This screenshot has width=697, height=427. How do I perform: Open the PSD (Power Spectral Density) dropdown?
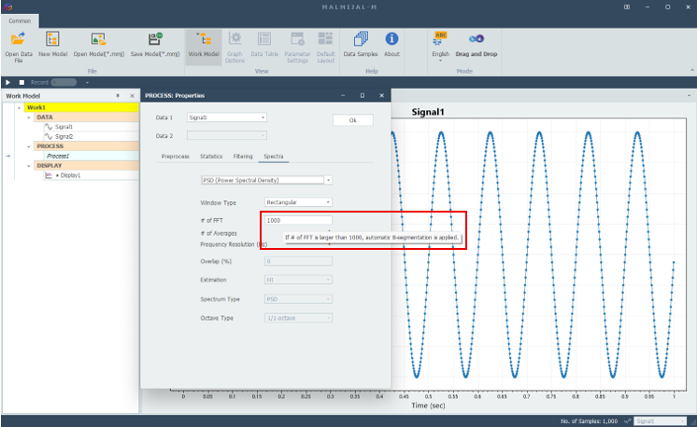(x=266, y=179)
